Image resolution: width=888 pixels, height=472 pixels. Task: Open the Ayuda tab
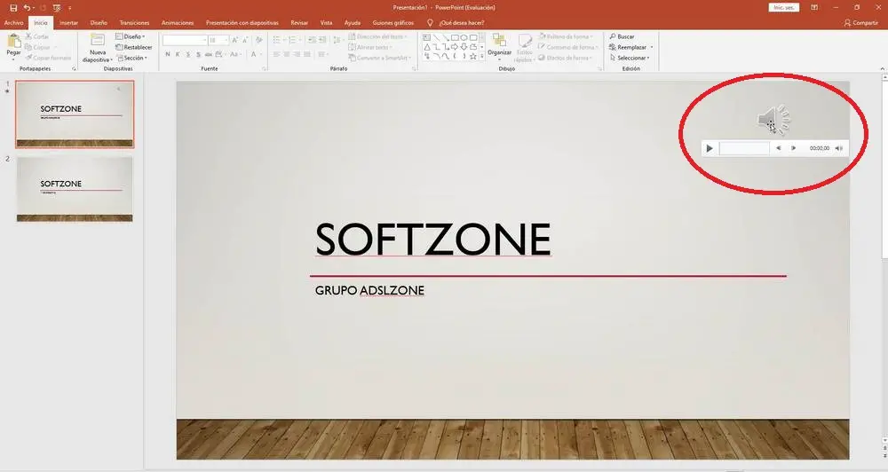click(x=353, y=23)
